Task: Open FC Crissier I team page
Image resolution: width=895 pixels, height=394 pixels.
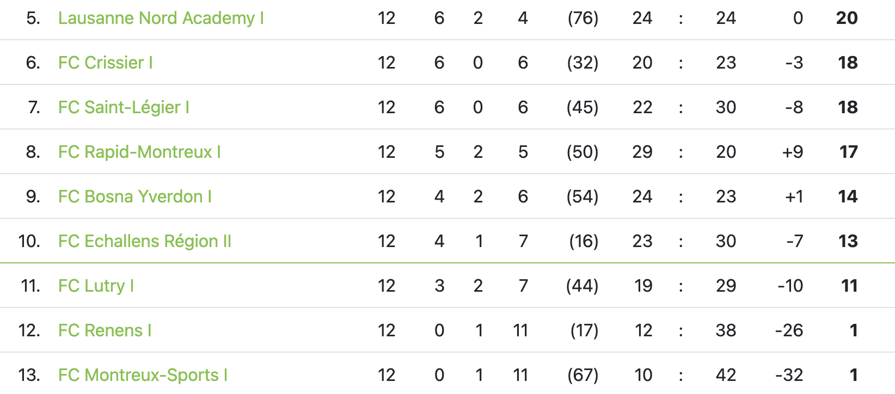Action: pos(106,63)
